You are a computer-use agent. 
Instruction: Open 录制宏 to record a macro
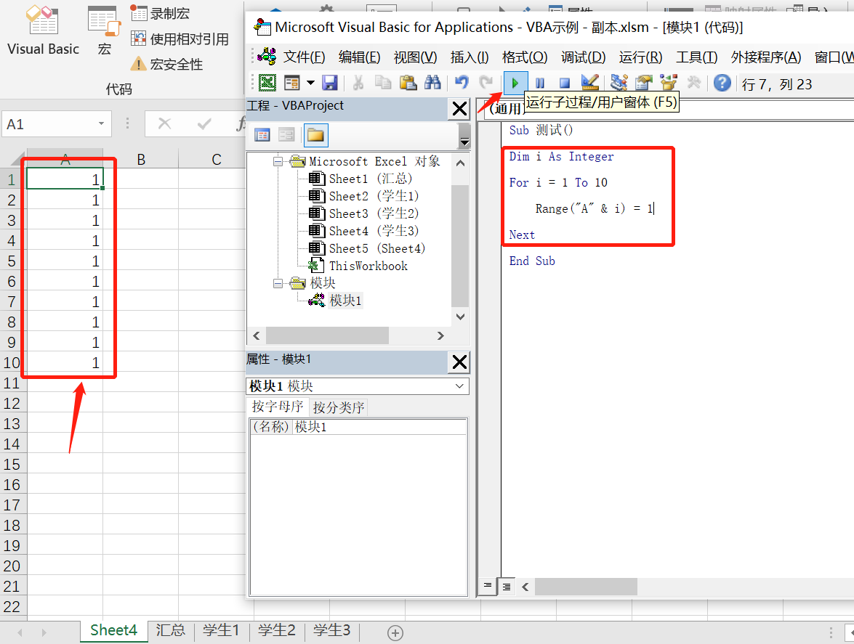pyautogui.click(x=161, y=12)
